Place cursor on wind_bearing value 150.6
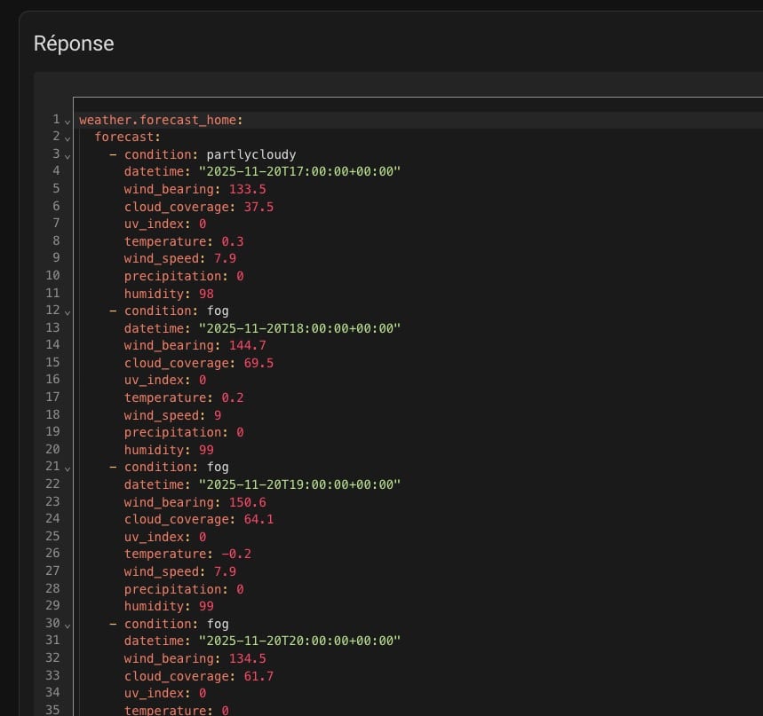This screenshot has width=763, height=716. (x=247, y=501)
